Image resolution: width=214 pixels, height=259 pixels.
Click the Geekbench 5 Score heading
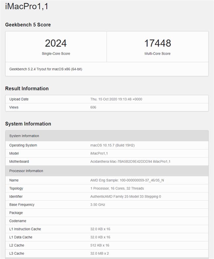[x=28, y=25]
